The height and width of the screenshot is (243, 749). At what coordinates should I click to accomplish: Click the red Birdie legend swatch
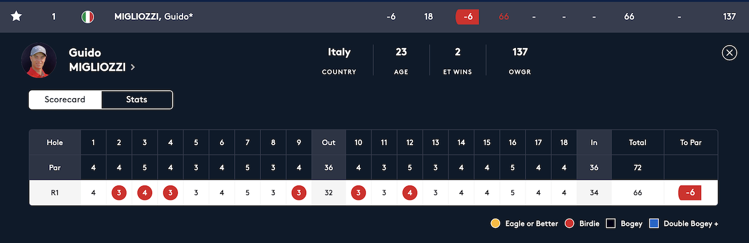pyautogui.click(x=569, y=224)
